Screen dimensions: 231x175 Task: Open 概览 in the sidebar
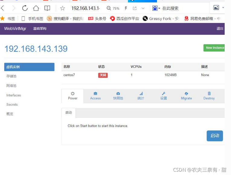pos(10,114)
